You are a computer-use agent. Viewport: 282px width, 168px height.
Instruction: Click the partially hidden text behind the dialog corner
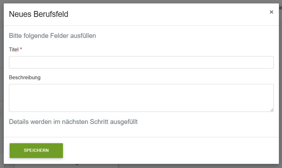click(x=280, y=8)
